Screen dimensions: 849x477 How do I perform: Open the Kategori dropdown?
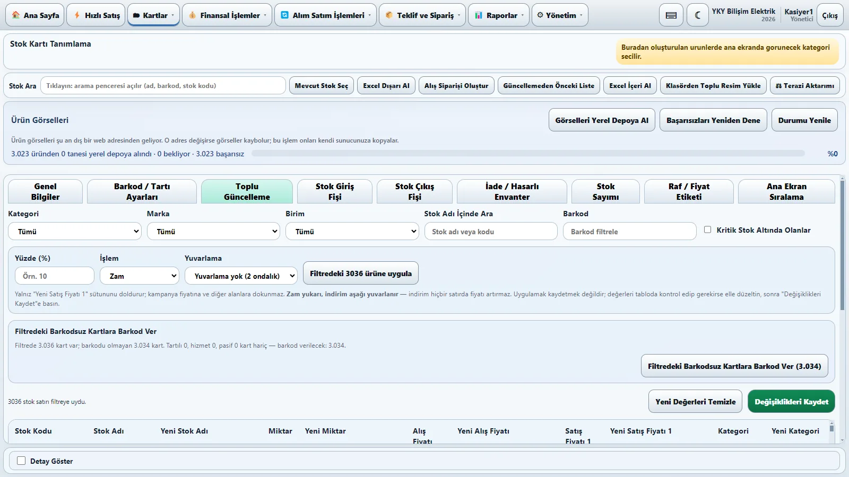click(x=75, y=232)
